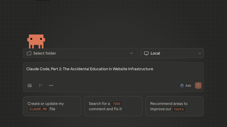
Task: Click the TODO code tag
Action: tap(116, 104)
